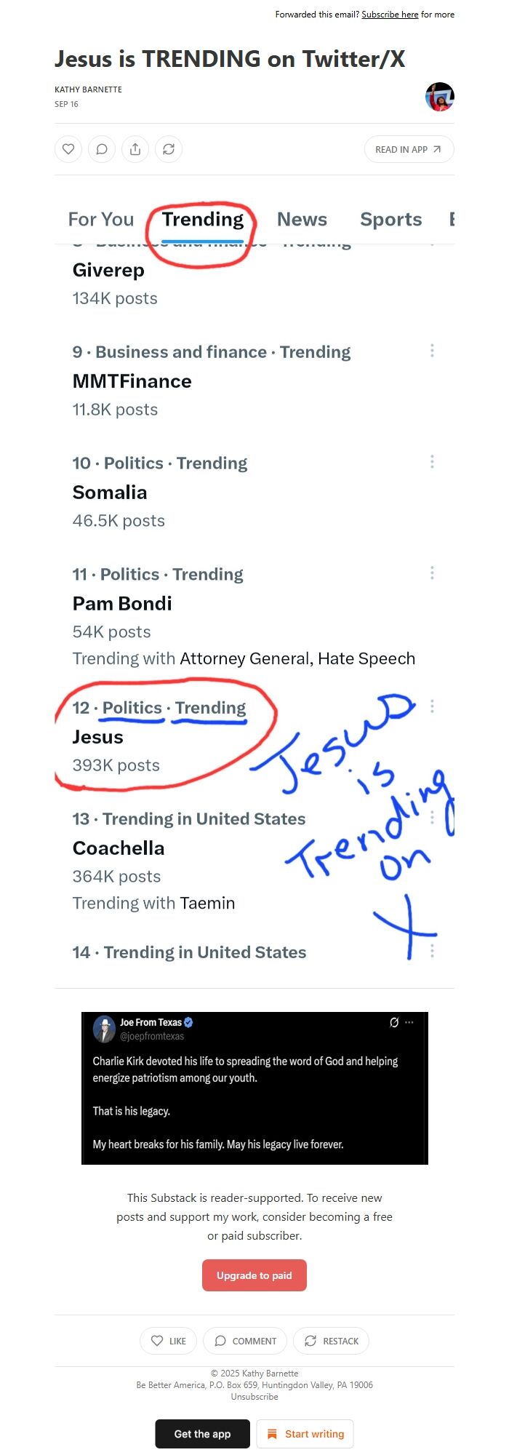Click the READ IN APP button
This screenshot has width=509, height=1455.
409,149
